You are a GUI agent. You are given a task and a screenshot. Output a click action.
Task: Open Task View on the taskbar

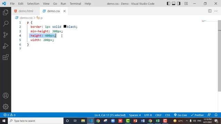pos(75,121)
